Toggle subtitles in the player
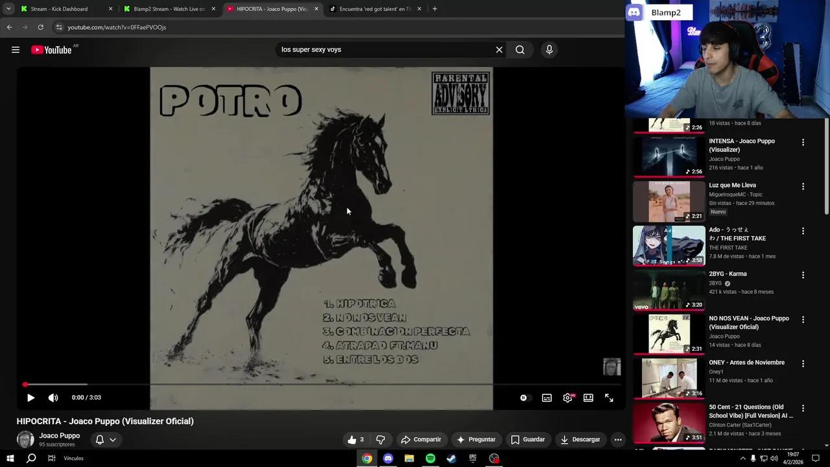 coord(547,398)
